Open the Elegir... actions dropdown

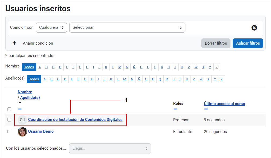coord(110,149)
